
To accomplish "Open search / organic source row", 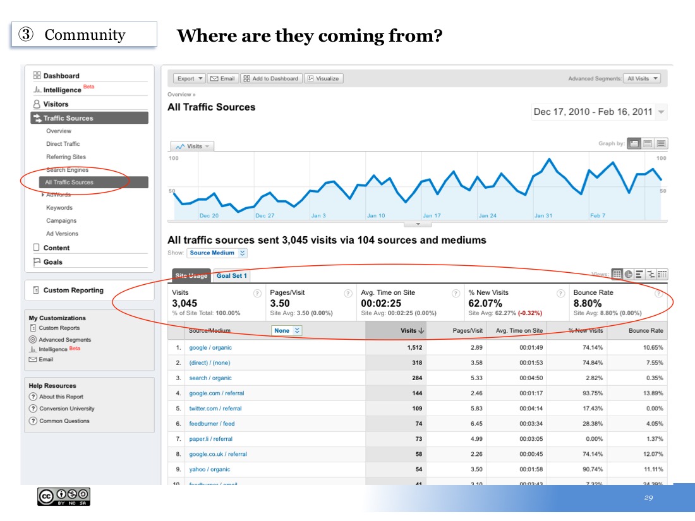I will (x=210, y=378).
